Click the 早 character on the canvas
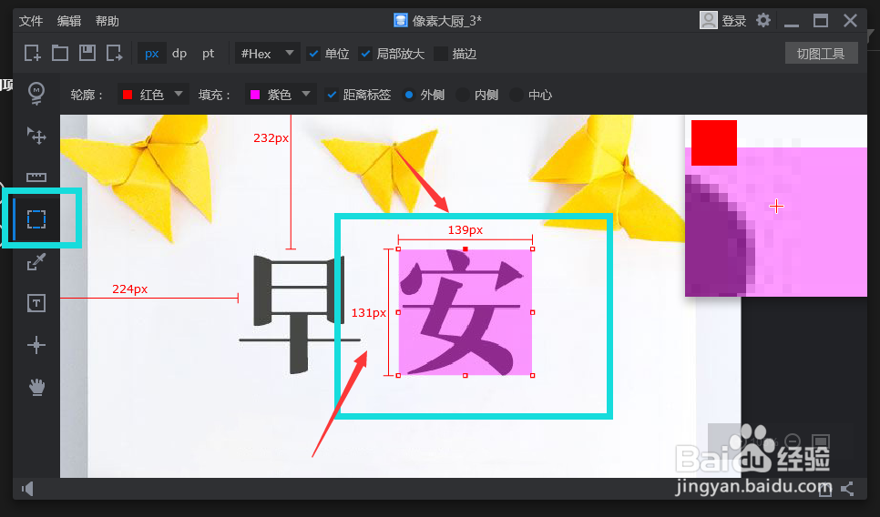This screenshot has height=517, width=880. tap(299, 314)
